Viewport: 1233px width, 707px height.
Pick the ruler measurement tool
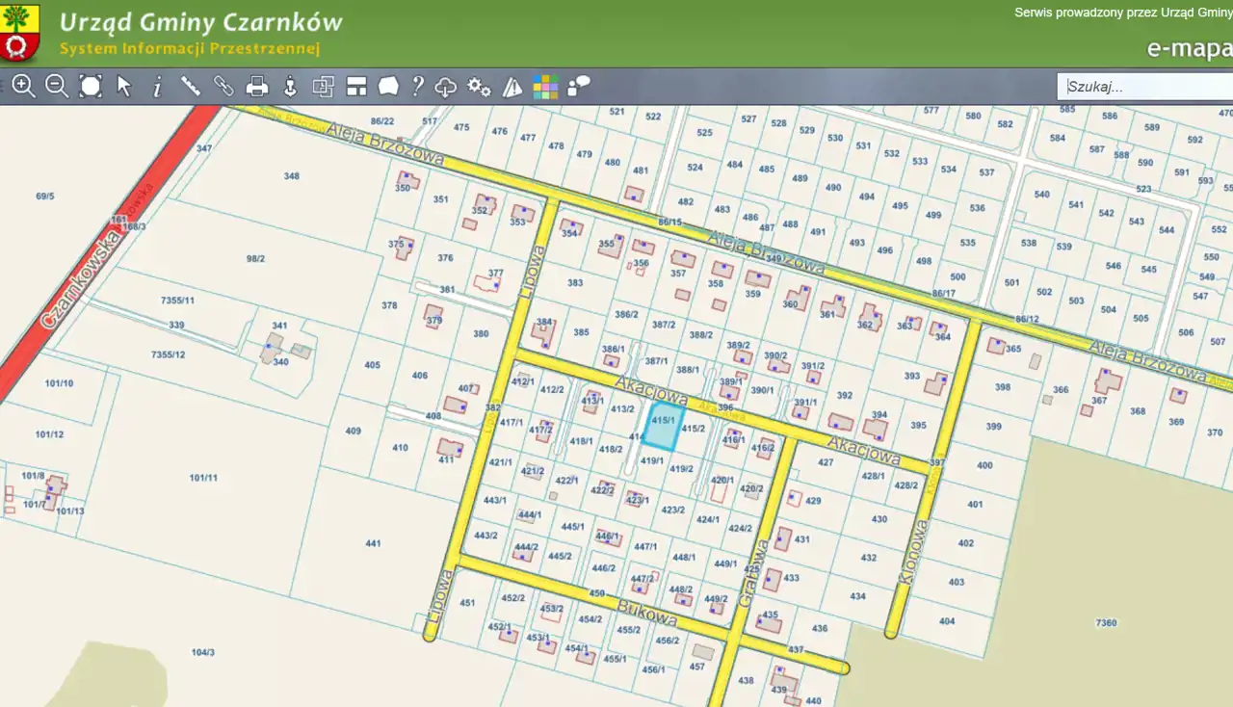pyautogui.click(x=191, y=87)
